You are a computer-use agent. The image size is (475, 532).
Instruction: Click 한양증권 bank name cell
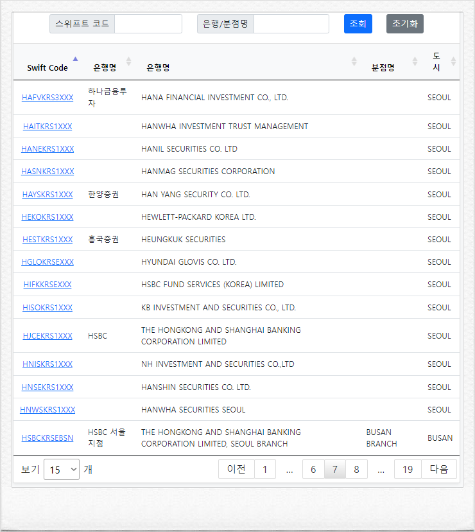tap(103, 195)
